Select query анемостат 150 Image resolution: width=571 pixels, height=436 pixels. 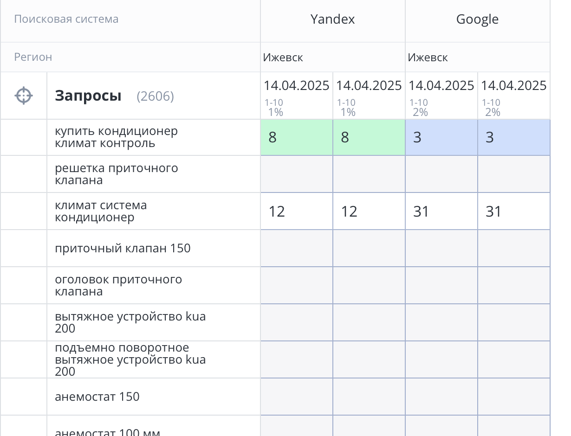tap(97, 397)
